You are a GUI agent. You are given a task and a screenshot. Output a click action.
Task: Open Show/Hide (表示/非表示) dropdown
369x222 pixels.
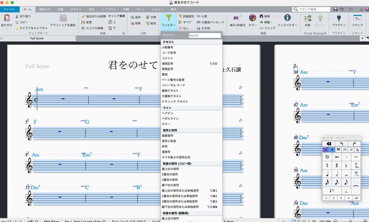237,29
